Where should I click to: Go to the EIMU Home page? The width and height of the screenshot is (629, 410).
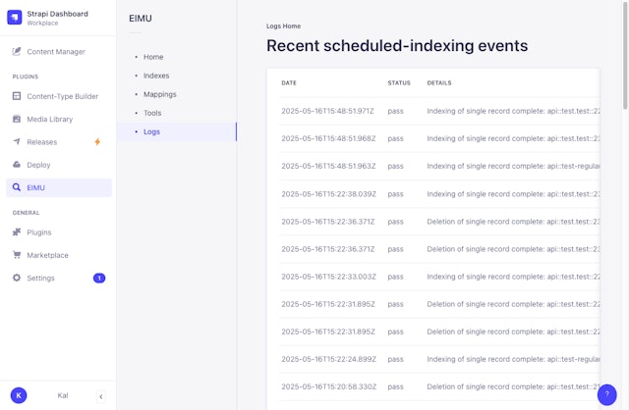(153, 58)
